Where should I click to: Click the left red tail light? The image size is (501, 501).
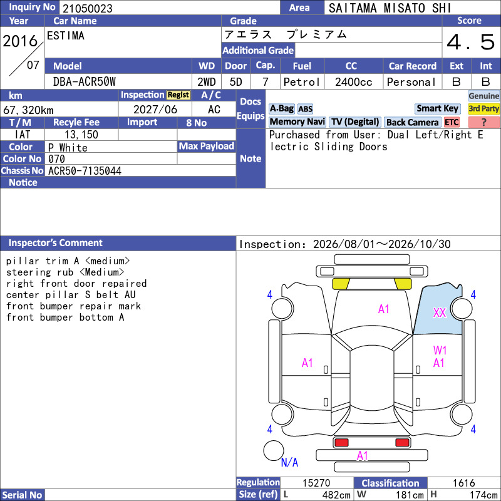pyautogui.click(x=341, y=443)
